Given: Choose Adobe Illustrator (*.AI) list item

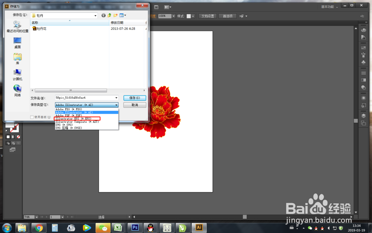Looking at the screenshot, I should point(87,113).
